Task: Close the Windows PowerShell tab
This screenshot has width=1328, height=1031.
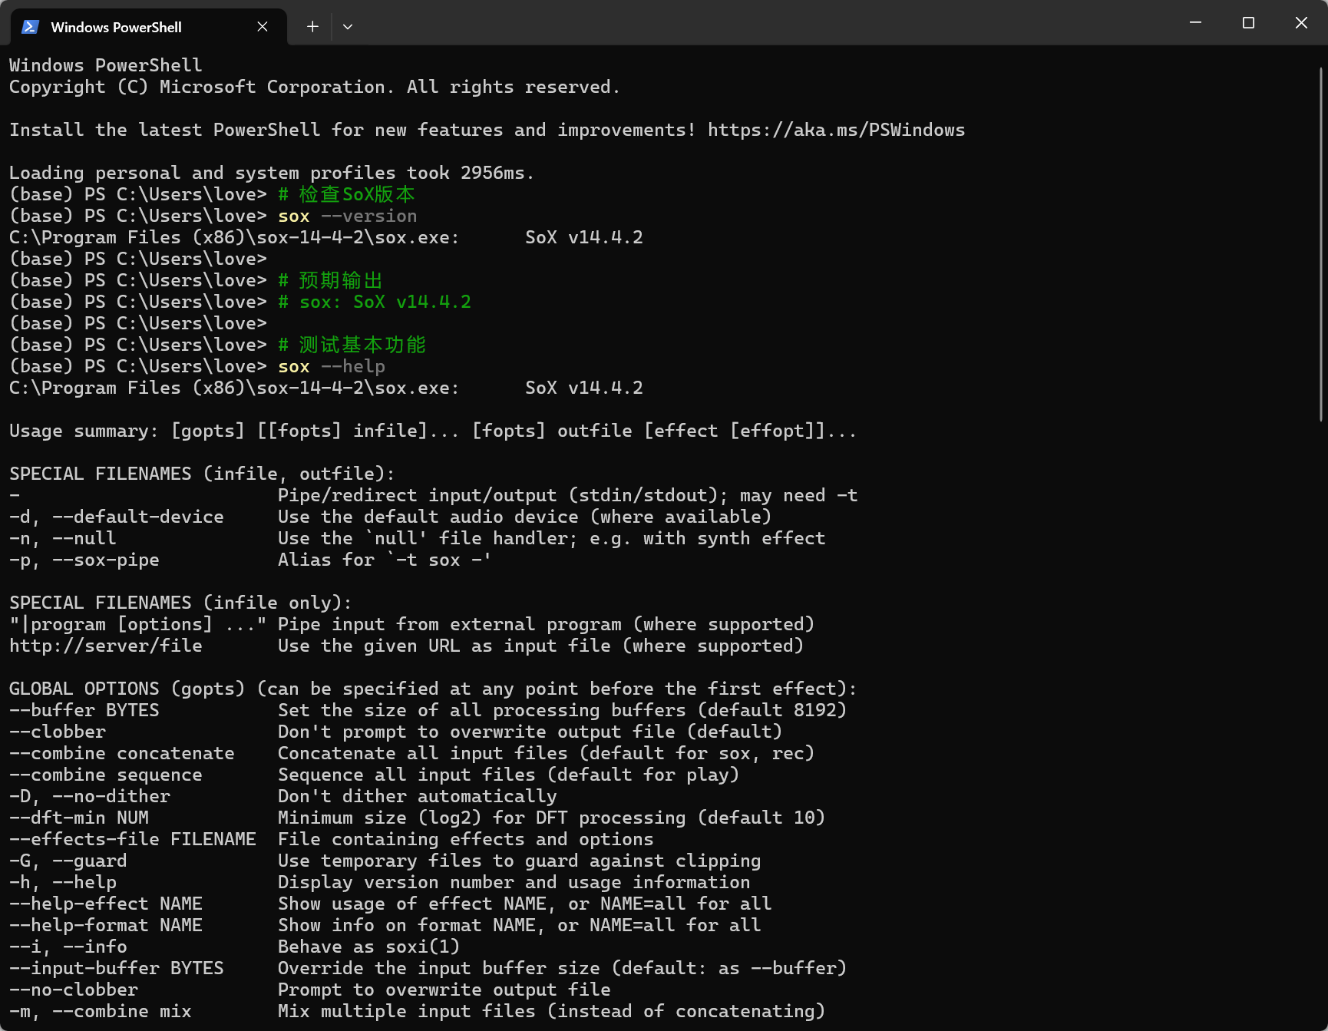Action: 263,27
